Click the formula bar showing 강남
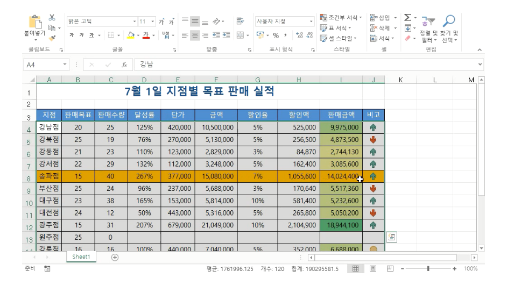This screenshot has width=507, height=285. pos(306,65)
